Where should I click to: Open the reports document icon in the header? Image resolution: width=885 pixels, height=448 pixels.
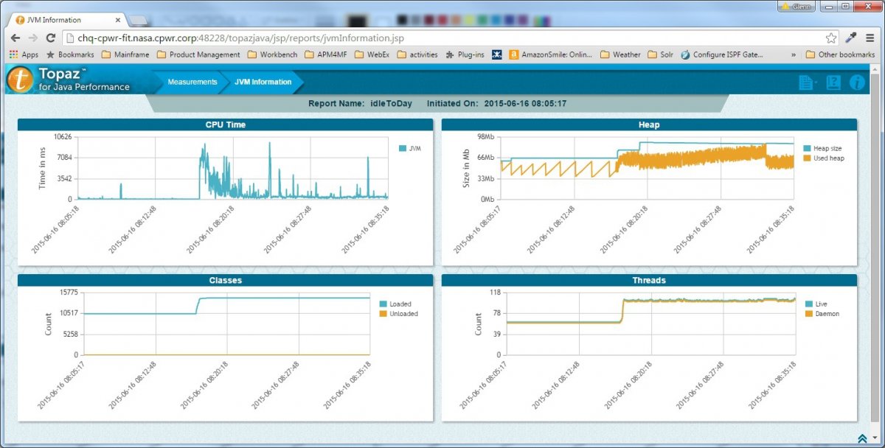click(x=807, y=83)
